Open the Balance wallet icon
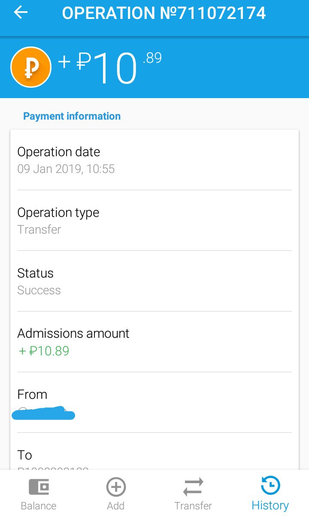 pyautogui.click(x=39, y=487)
